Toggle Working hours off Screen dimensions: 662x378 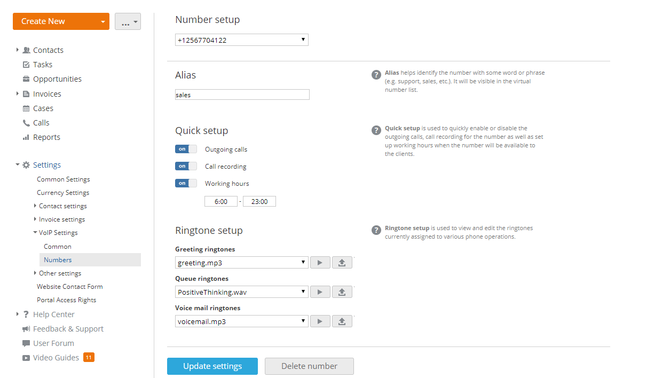pyautogui.click(x=185, y=183)
